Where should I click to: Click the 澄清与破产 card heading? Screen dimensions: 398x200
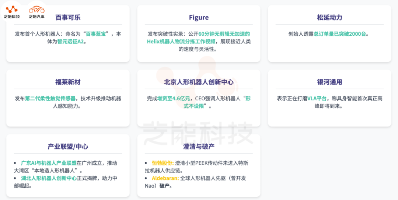coord(199,147)
